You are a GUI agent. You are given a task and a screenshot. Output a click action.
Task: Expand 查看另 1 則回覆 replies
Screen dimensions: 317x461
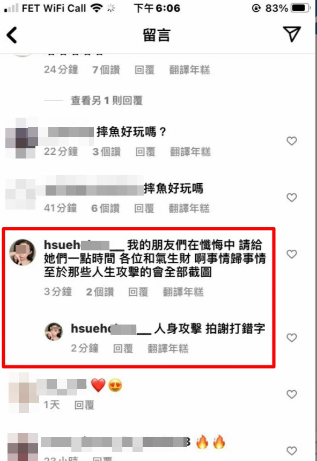107,100
